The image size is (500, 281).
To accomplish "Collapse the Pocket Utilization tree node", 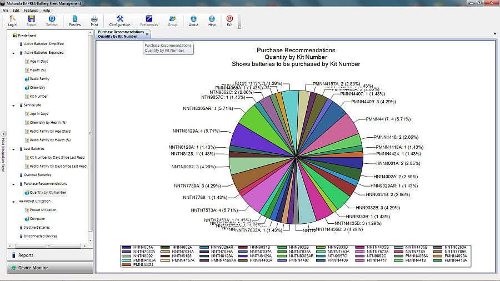I will click(x=13, y=202).
